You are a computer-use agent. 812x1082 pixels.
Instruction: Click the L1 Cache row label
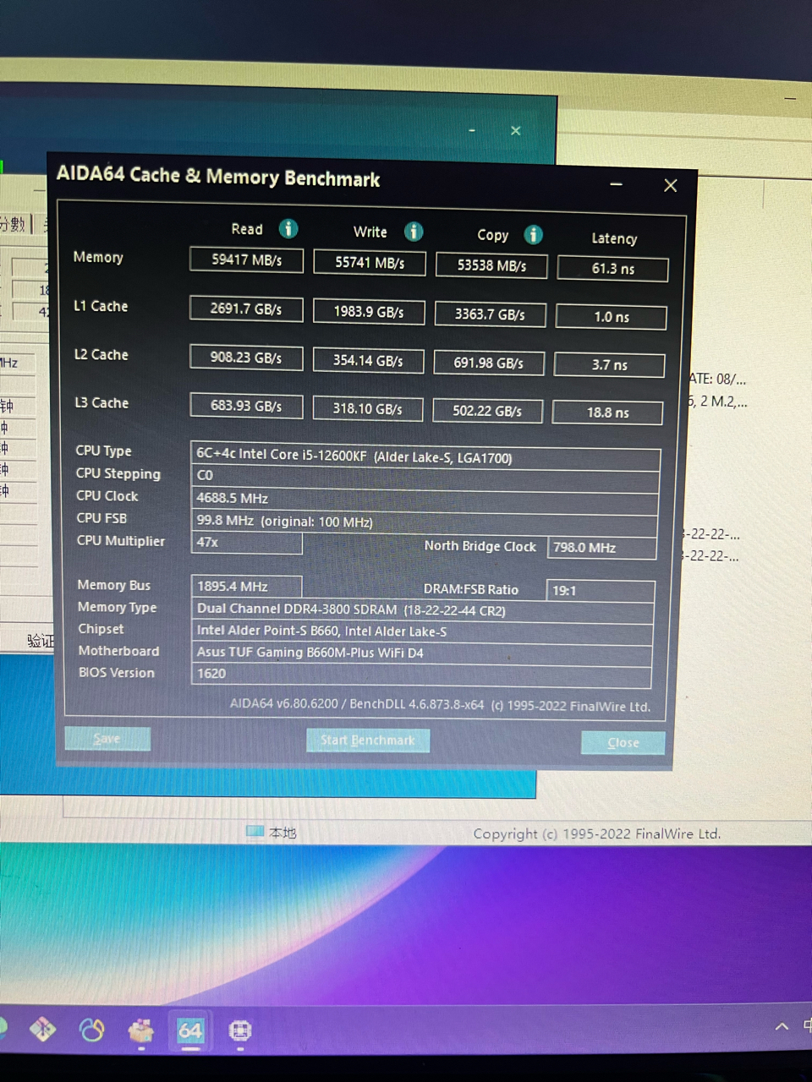(x=101, y=306)
